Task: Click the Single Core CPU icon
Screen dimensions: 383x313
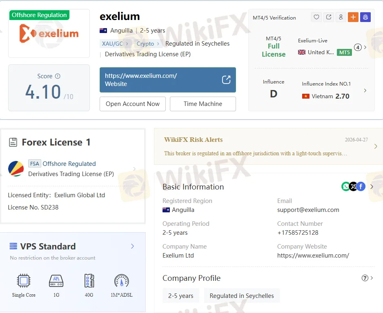Action: coord(24,280)
